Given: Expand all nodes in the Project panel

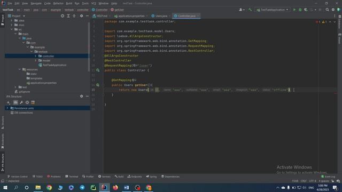Looking at the screenshot, I should point(68,16).
